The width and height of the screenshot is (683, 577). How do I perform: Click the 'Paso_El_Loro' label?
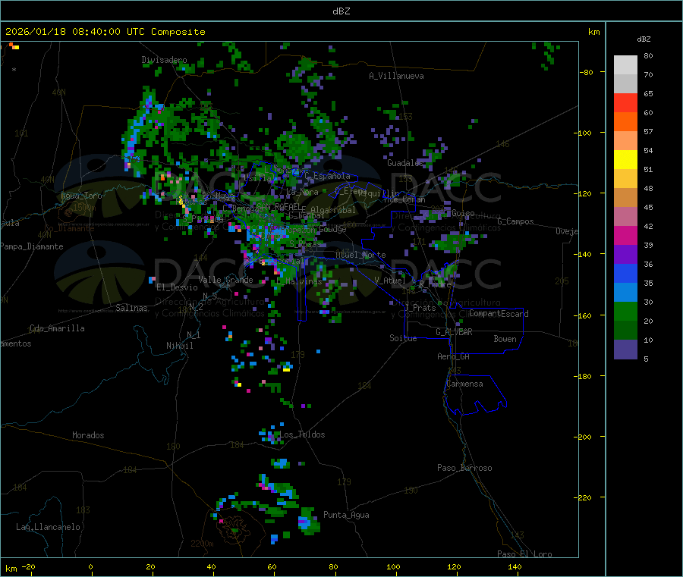[525, 554]
